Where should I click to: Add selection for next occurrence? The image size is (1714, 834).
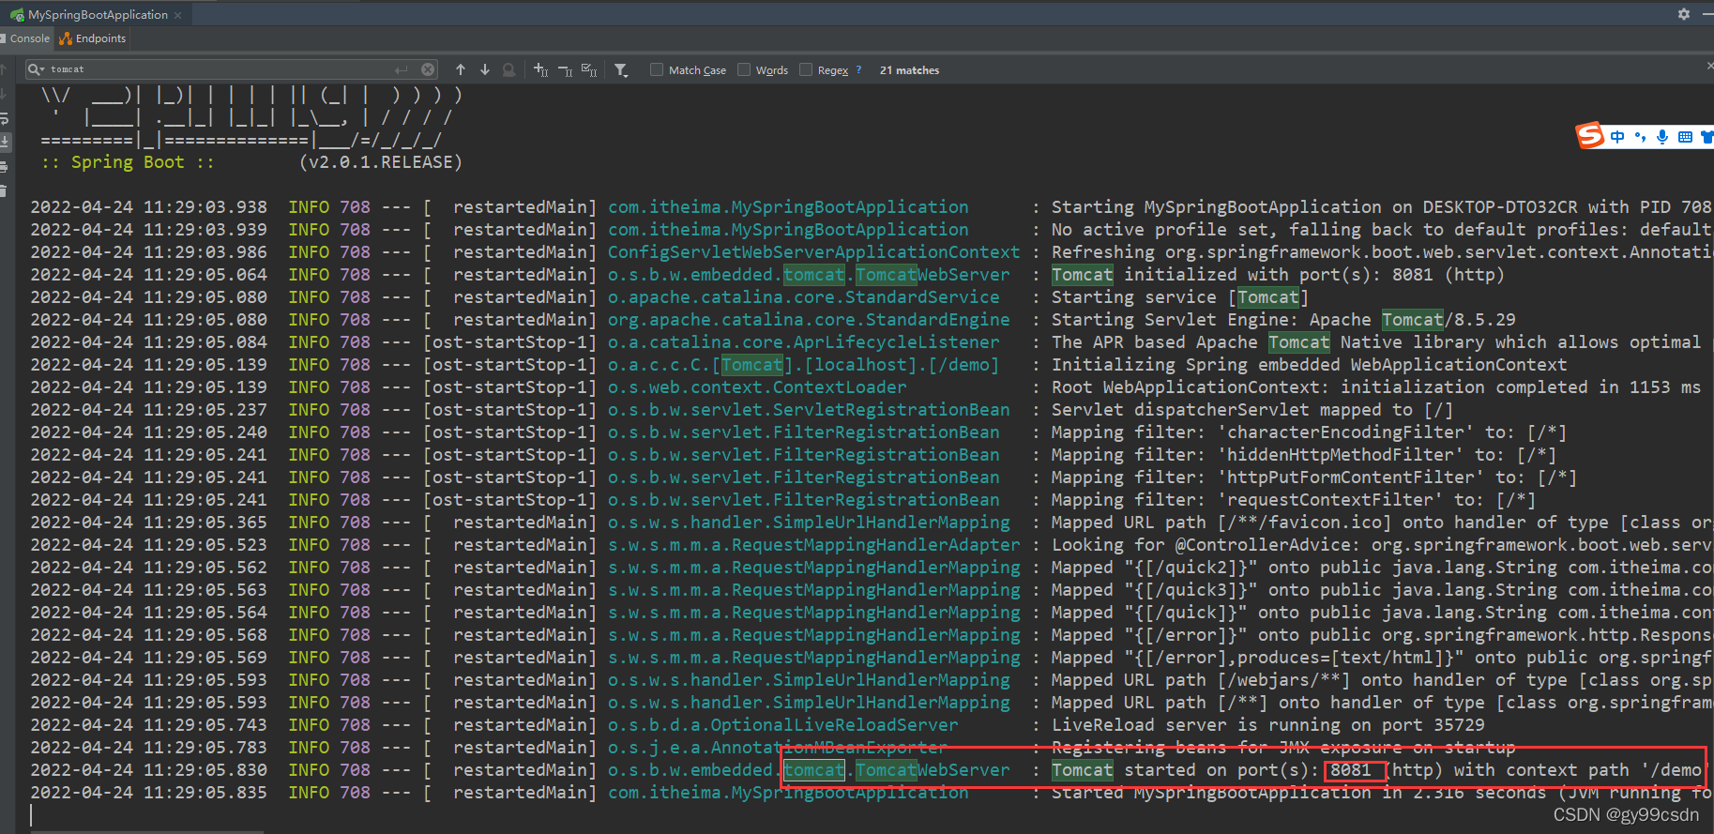(x=540, y=69)
